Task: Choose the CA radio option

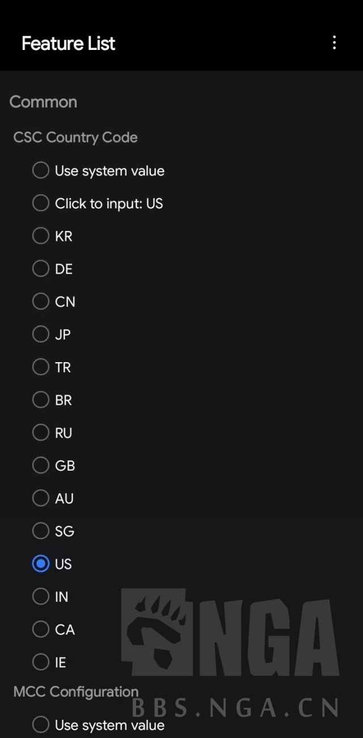Action: [x=41, y=629]
